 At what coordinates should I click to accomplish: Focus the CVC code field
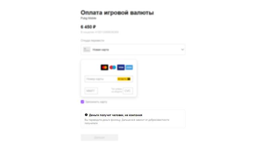(128, 91)
